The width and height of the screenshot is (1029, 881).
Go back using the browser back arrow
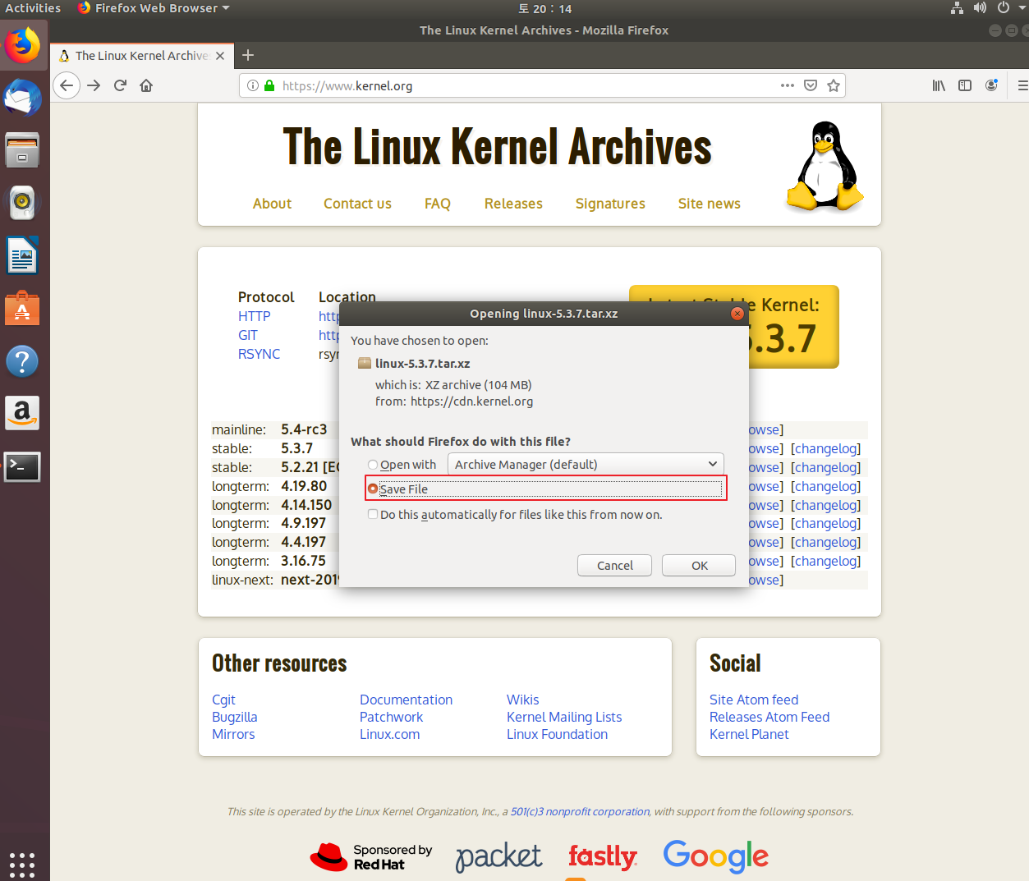(67, 85)
